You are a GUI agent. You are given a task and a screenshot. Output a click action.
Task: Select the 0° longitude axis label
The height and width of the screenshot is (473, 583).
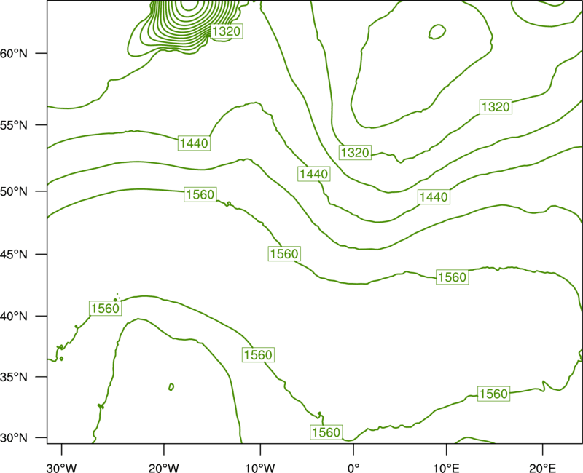[x=353, y=468]
